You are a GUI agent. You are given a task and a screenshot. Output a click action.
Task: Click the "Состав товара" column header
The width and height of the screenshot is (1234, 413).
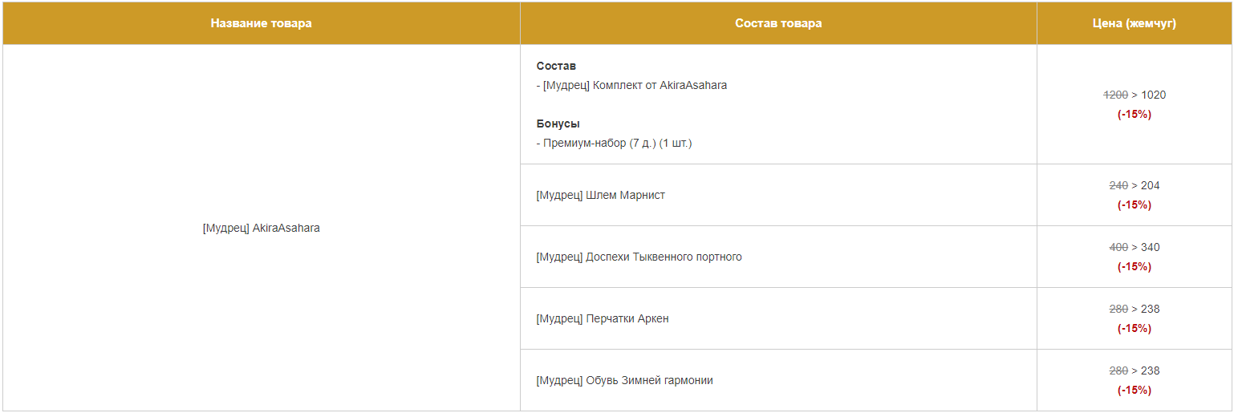coord(777,23)
